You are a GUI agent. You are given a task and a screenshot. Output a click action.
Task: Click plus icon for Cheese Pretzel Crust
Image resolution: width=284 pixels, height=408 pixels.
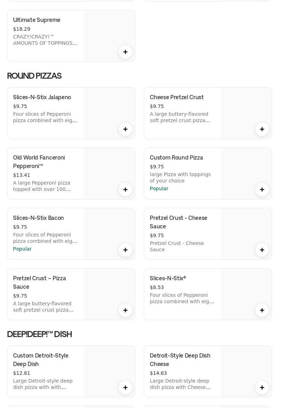[262, 129]
